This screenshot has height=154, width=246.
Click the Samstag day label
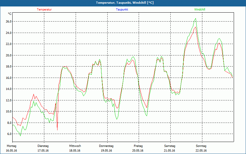[x=170, y=146]
